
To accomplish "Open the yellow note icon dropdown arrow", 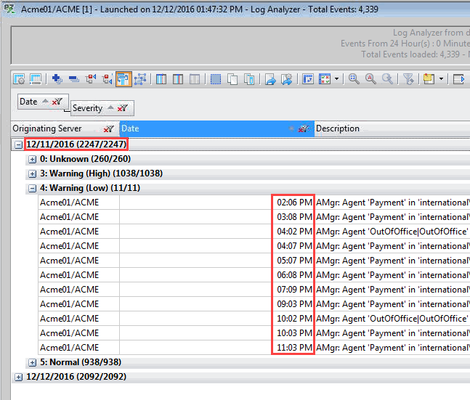I will click(441, 78).
